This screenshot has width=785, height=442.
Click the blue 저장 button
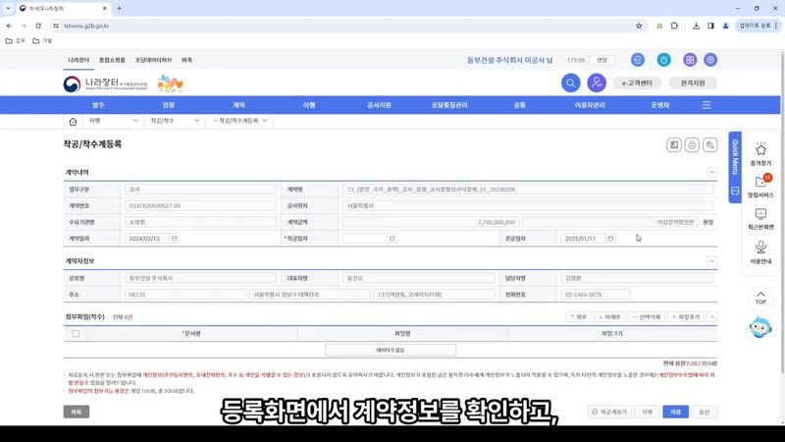[675, 412]
